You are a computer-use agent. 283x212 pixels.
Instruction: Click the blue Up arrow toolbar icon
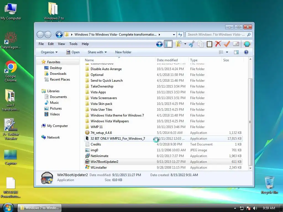[x=159, y=44]
